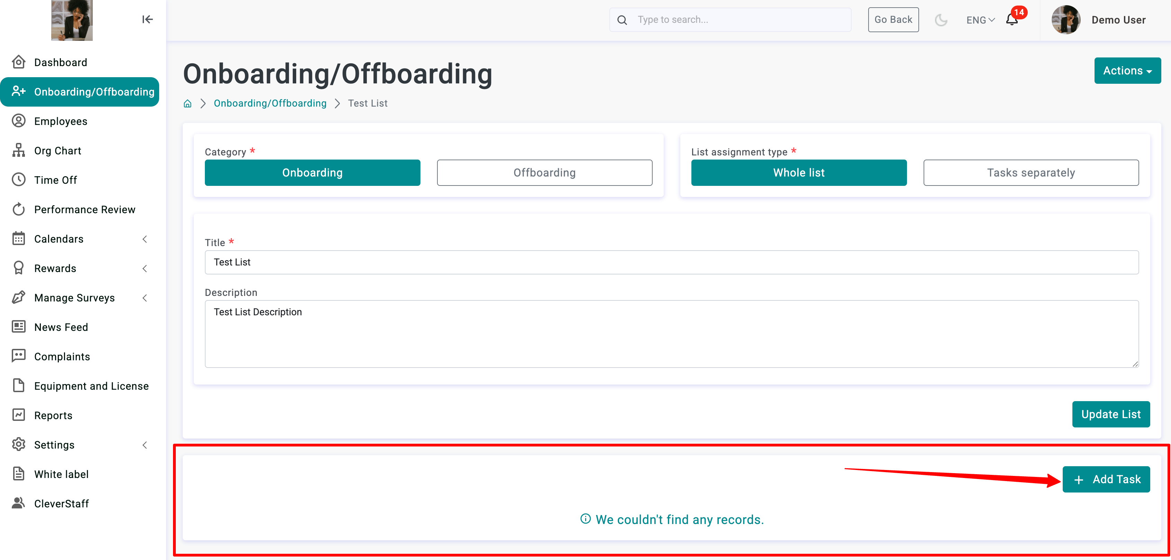Viewport: 1171px width, 560px height.
Task: Click the Demo User avatar in header
Action: pyautogui.click(x=1065, y=19)
